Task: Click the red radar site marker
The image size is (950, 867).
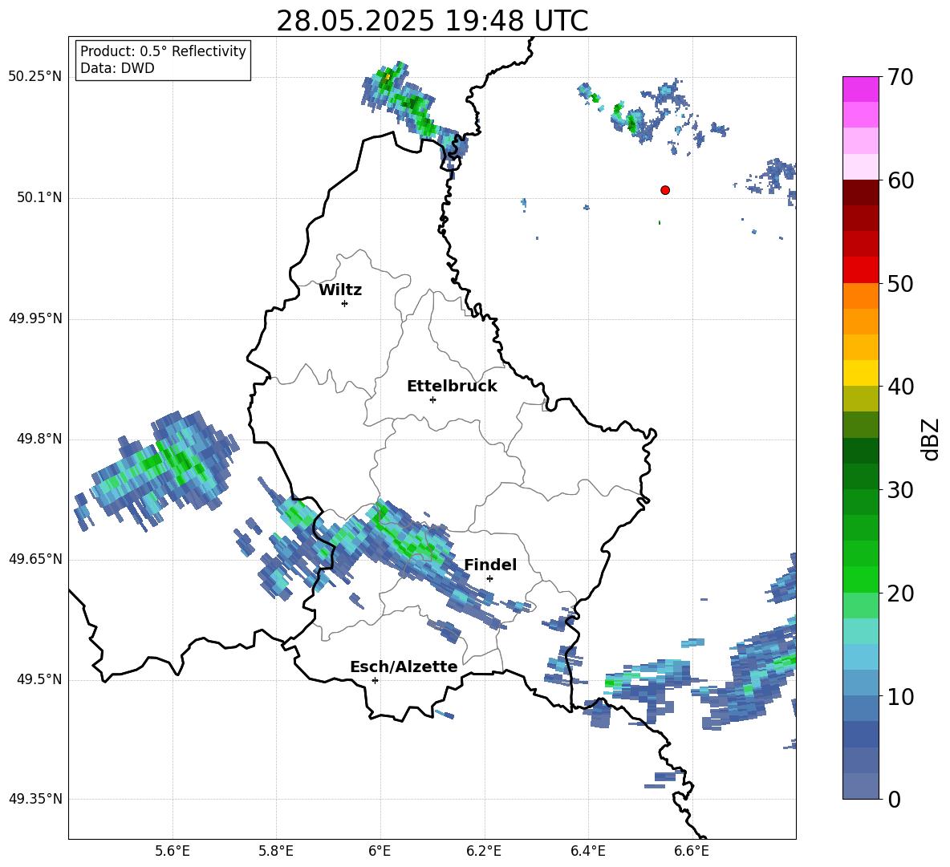Action: (664, 190)
